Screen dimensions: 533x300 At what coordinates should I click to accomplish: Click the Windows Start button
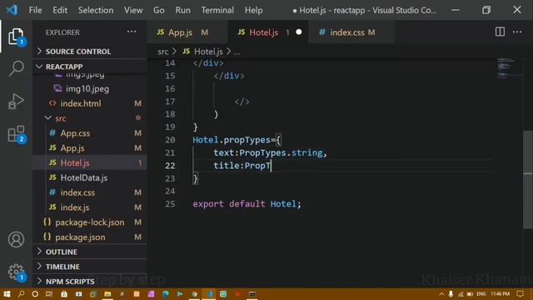tap(7, 294)
